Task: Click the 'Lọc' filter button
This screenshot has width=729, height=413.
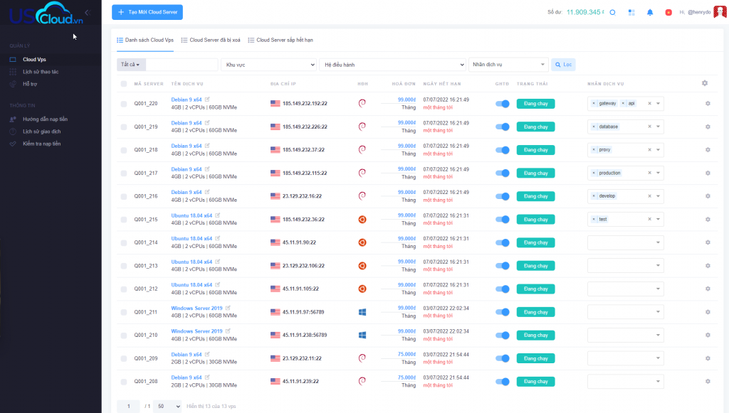Action: 564,65
